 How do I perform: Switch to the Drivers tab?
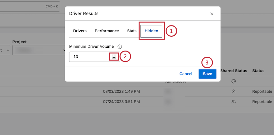pyautogui.click(x=80, y=31)
